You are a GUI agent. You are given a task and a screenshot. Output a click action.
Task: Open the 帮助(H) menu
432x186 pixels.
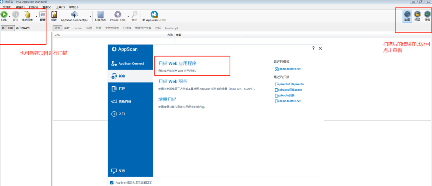pos(73,7)
